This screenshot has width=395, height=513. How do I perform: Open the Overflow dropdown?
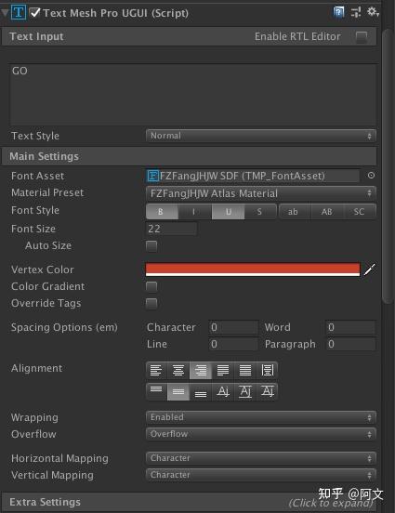coord(261,434)
